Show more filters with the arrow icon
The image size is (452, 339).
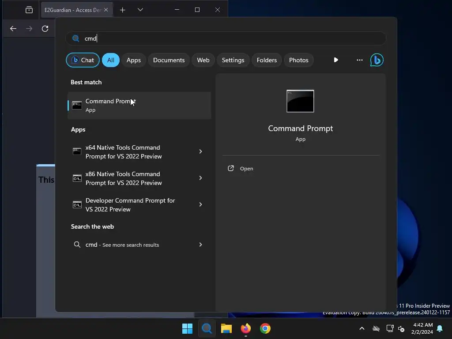coord(336,60)
